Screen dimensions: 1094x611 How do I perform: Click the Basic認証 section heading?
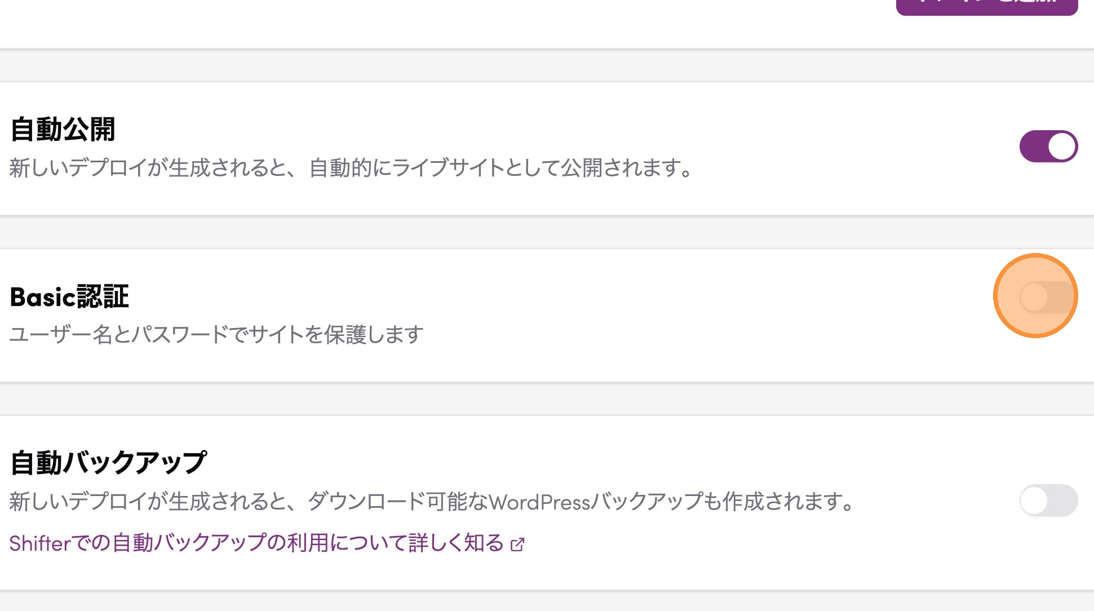pos(69,297)
